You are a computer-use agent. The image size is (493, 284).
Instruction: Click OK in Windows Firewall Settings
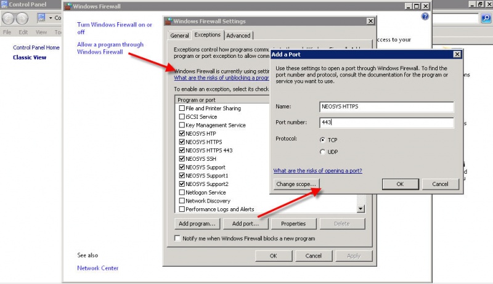274,256
